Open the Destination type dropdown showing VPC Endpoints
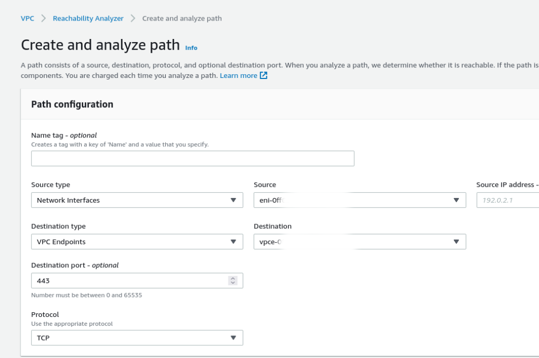 pos(137,242)
